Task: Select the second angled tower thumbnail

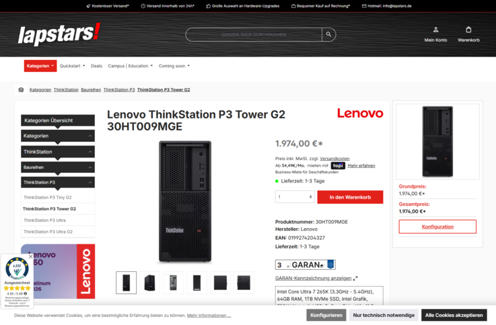Action: coord(149,283)
